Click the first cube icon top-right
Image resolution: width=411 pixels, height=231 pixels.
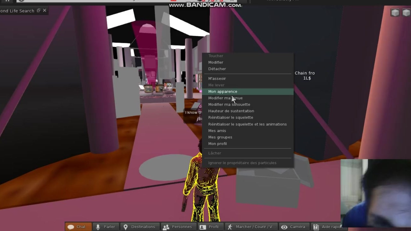395,13
